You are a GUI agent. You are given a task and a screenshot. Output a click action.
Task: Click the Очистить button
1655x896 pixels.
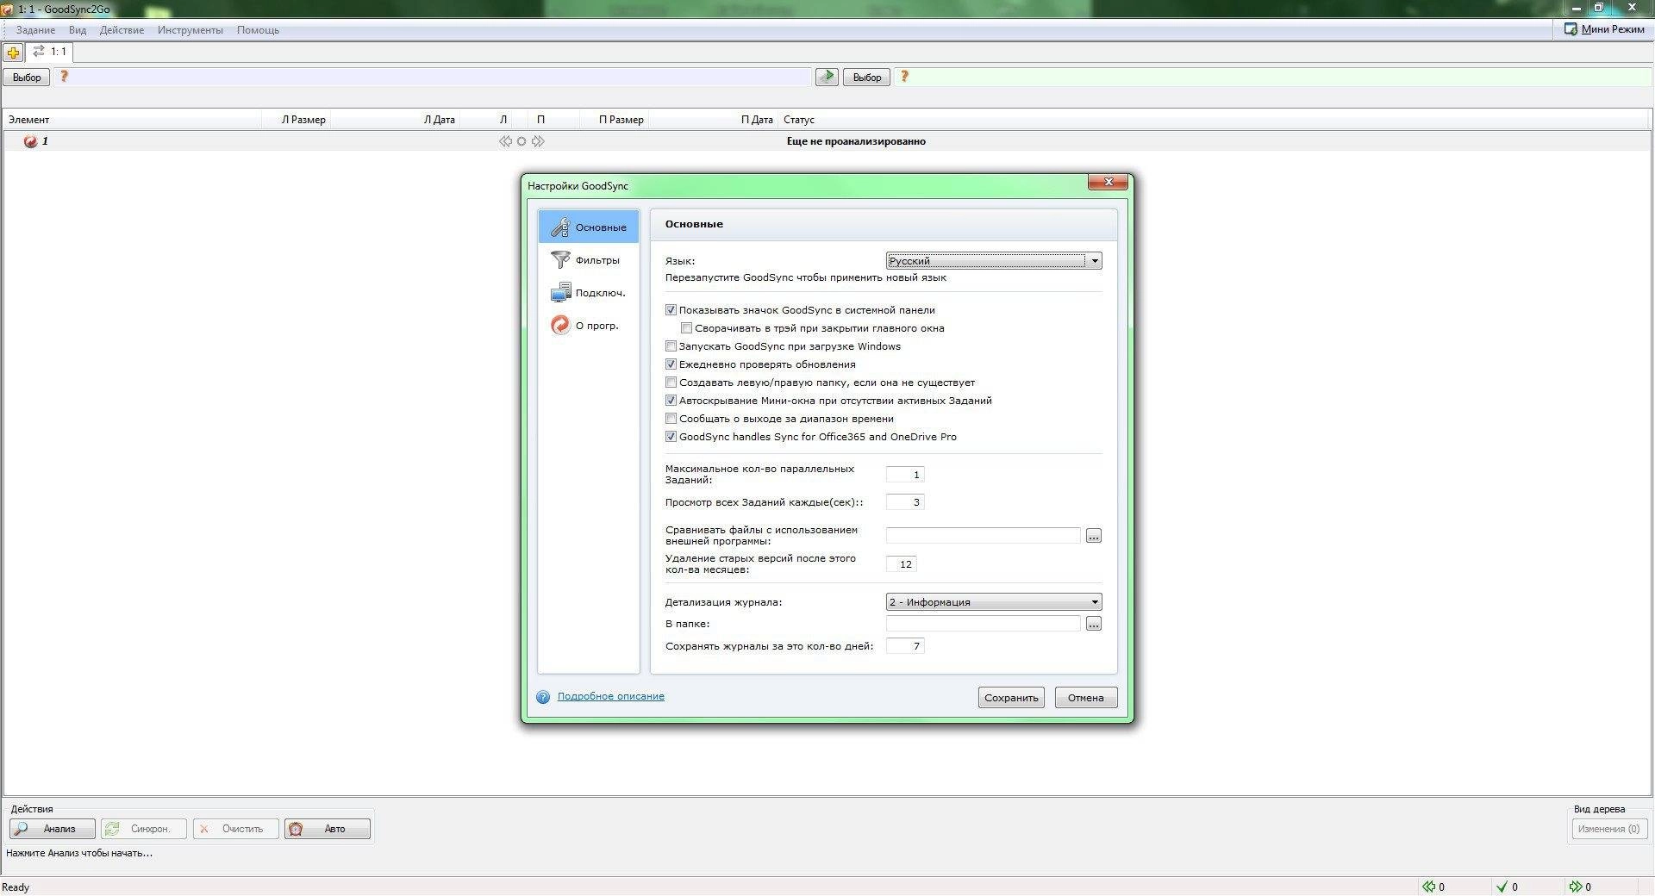tap(236, 829)
